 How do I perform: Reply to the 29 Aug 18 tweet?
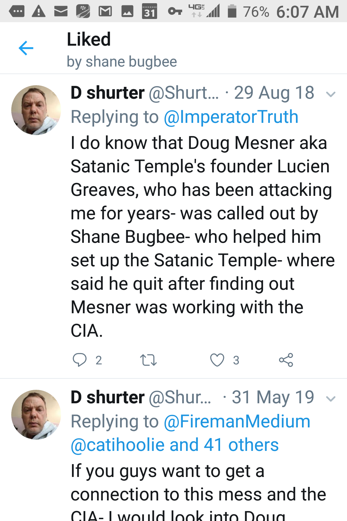click(79, 360)
